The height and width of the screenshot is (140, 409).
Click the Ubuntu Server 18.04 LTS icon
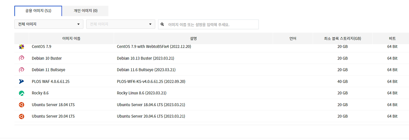[x=21, y=105]
